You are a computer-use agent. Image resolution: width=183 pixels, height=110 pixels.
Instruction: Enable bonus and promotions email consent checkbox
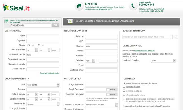124,99
